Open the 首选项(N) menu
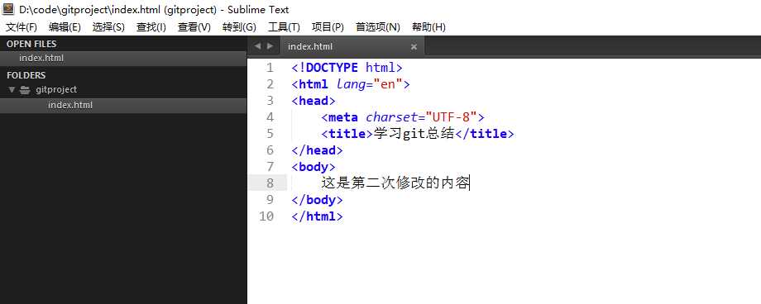 pyautogui.click(x=377, y=27)
